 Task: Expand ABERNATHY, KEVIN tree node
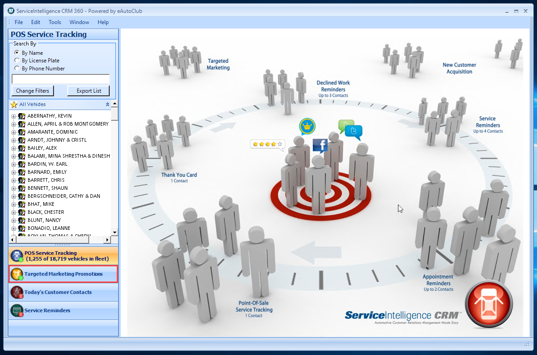[x=13, y=116]
